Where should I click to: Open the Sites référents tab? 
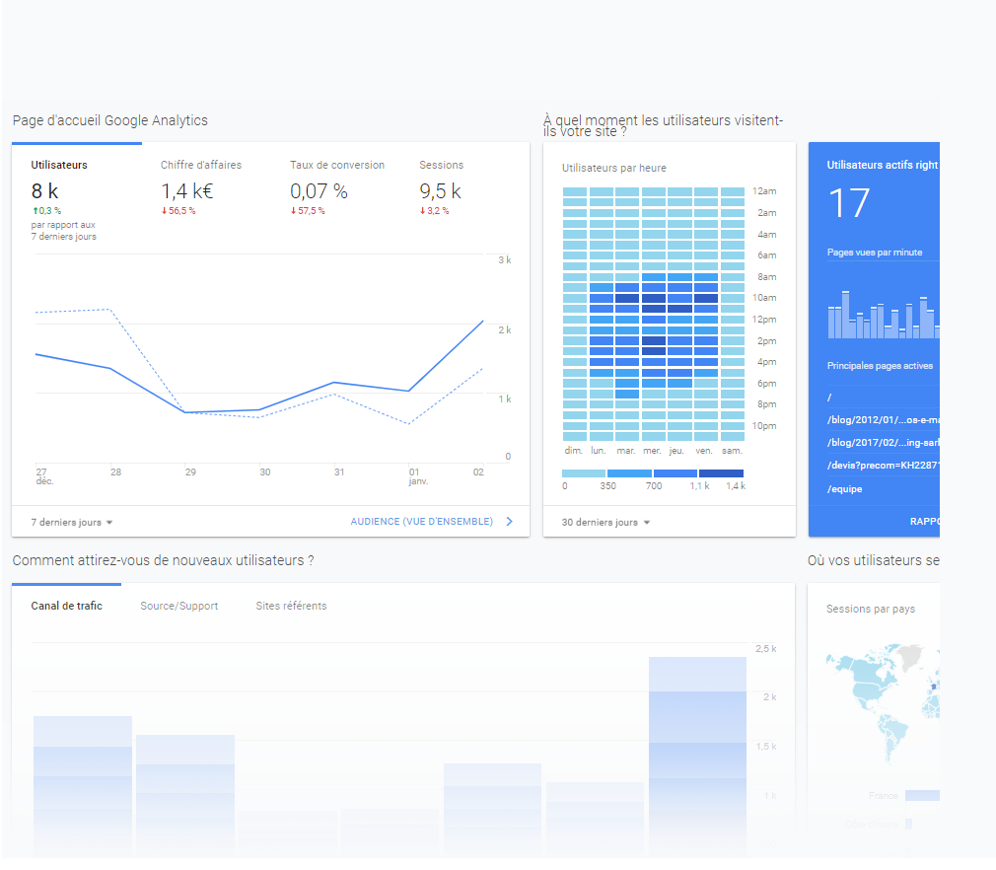click(291, 606)
